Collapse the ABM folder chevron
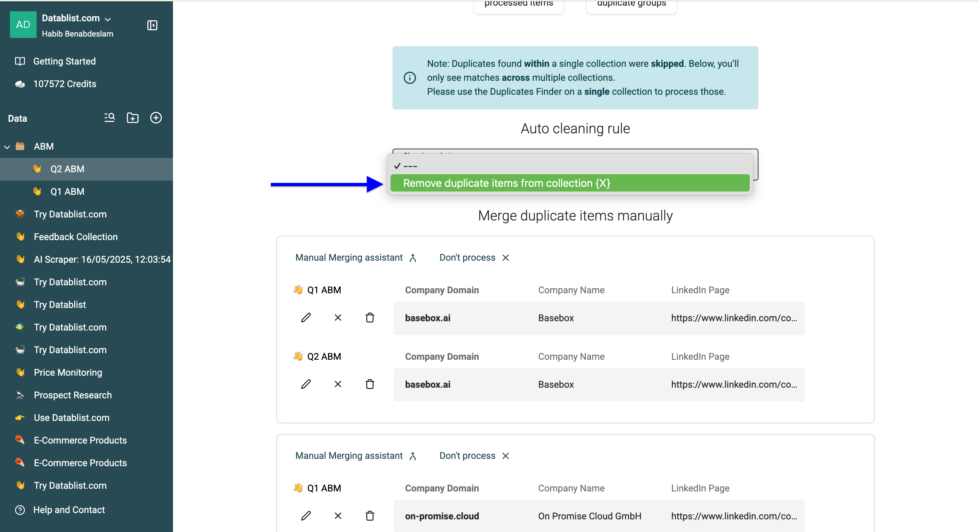978x532 pixels. click(x=7, y=147)
